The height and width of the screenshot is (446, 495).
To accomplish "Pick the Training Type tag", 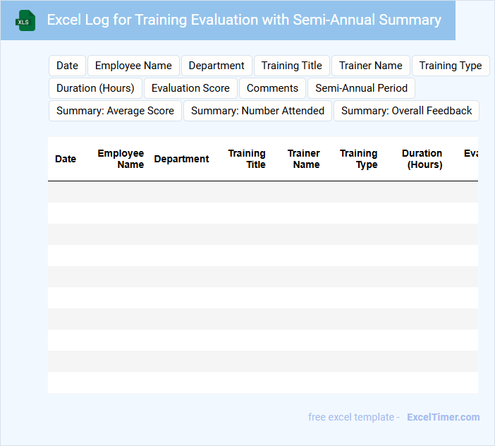I will (450, 66).
